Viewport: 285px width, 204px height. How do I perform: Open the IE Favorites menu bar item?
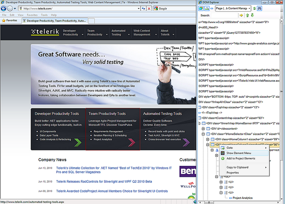(x=32, y=15)
